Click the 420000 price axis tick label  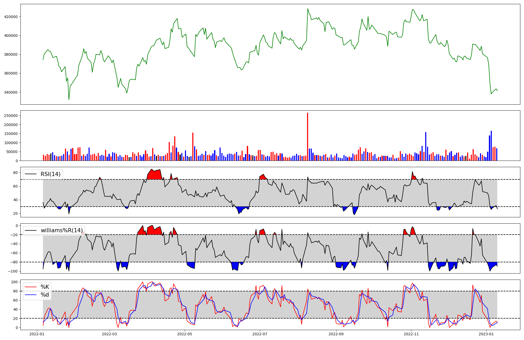point(11,17)
